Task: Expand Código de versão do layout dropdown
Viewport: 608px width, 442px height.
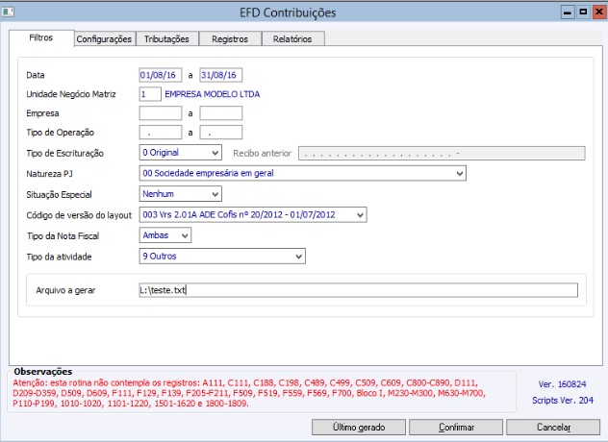Action: tap(253, 214)
